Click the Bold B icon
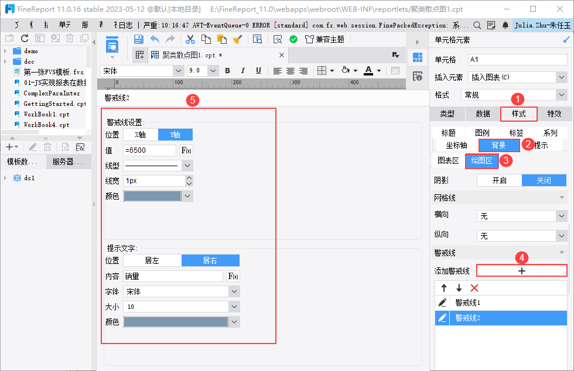574x371 pixels. click(x=227, y=71)
